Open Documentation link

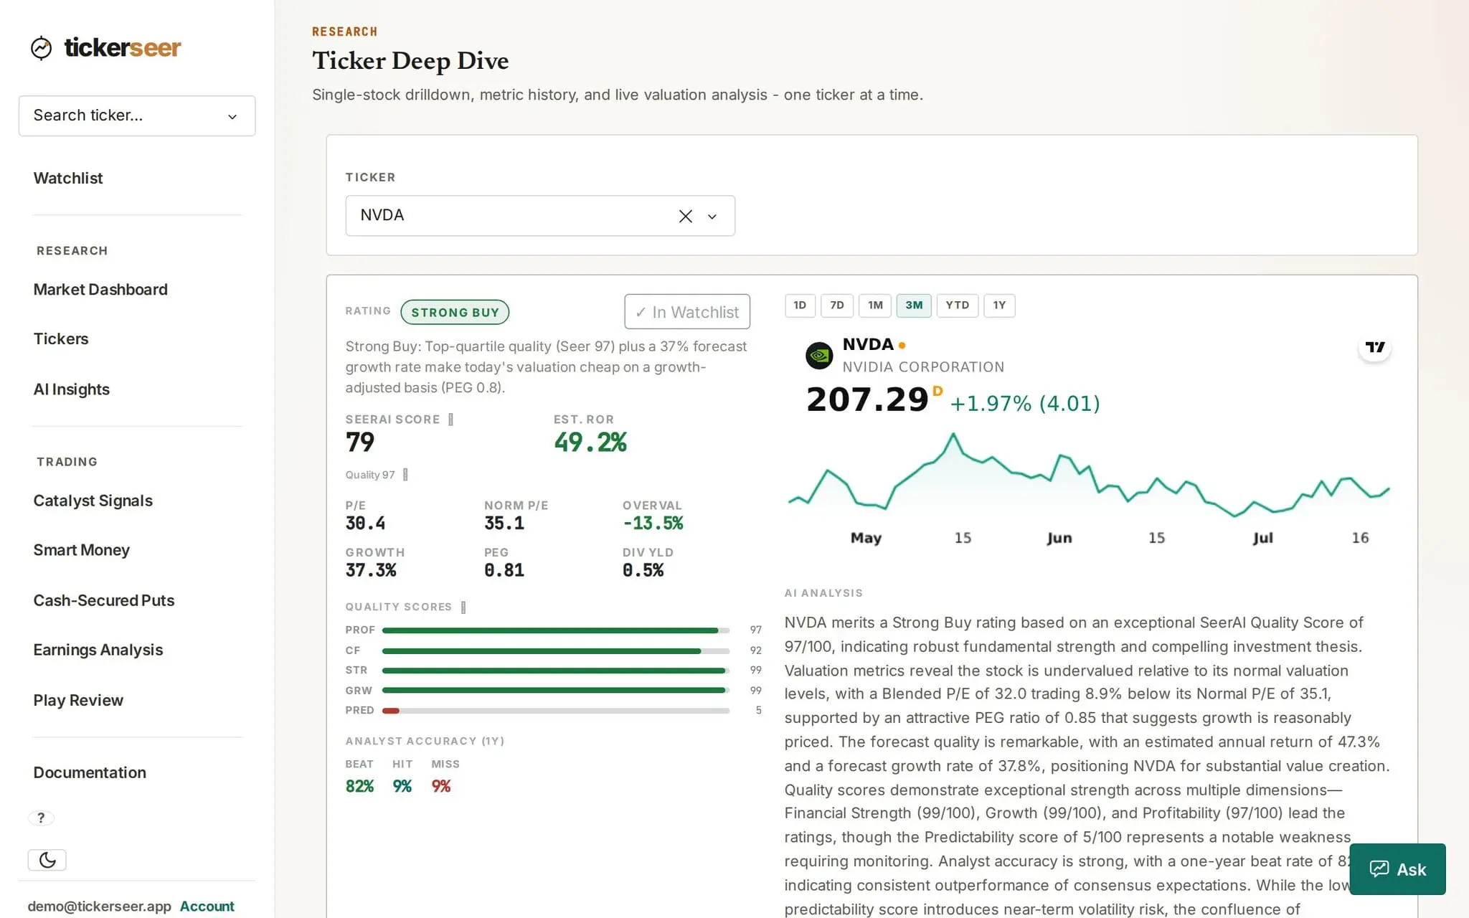pos(90,772)
